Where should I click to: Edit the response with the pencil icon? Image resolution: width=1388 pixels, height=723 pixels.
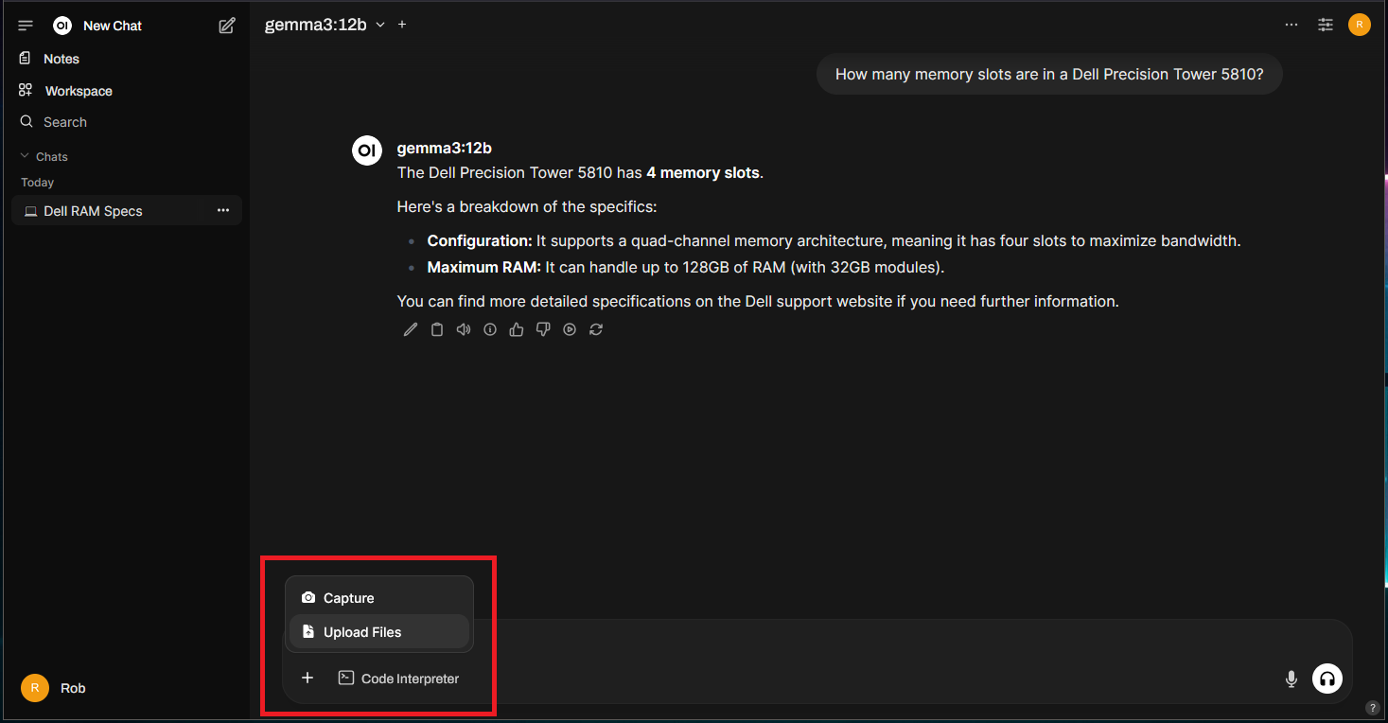click(x=410, y=329)
